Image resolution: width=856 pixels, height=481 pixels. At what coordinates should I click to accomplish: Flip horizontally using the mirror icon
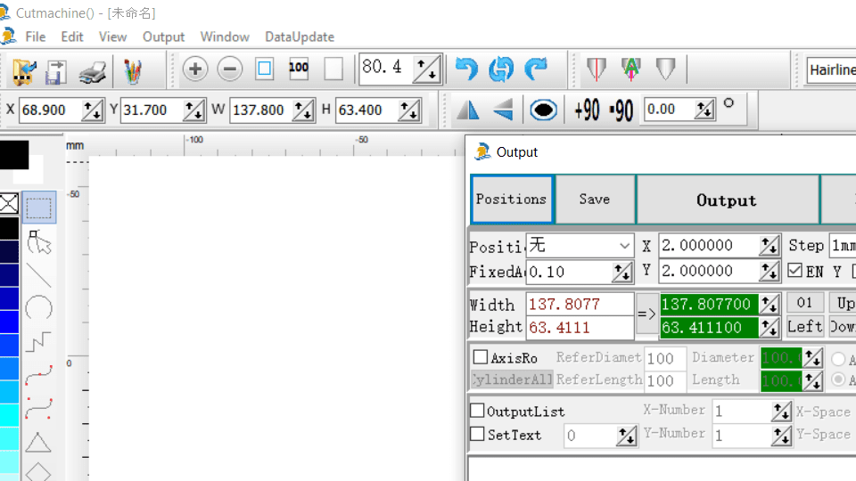coord(468,110)
